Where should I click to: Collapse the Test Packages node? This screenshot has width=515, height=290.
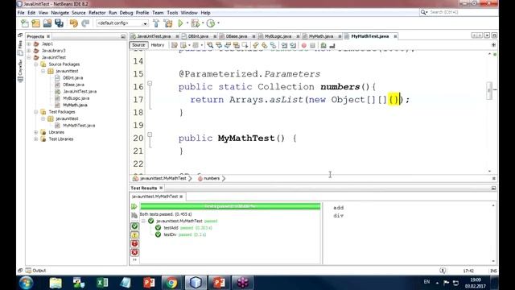(35, 112)
